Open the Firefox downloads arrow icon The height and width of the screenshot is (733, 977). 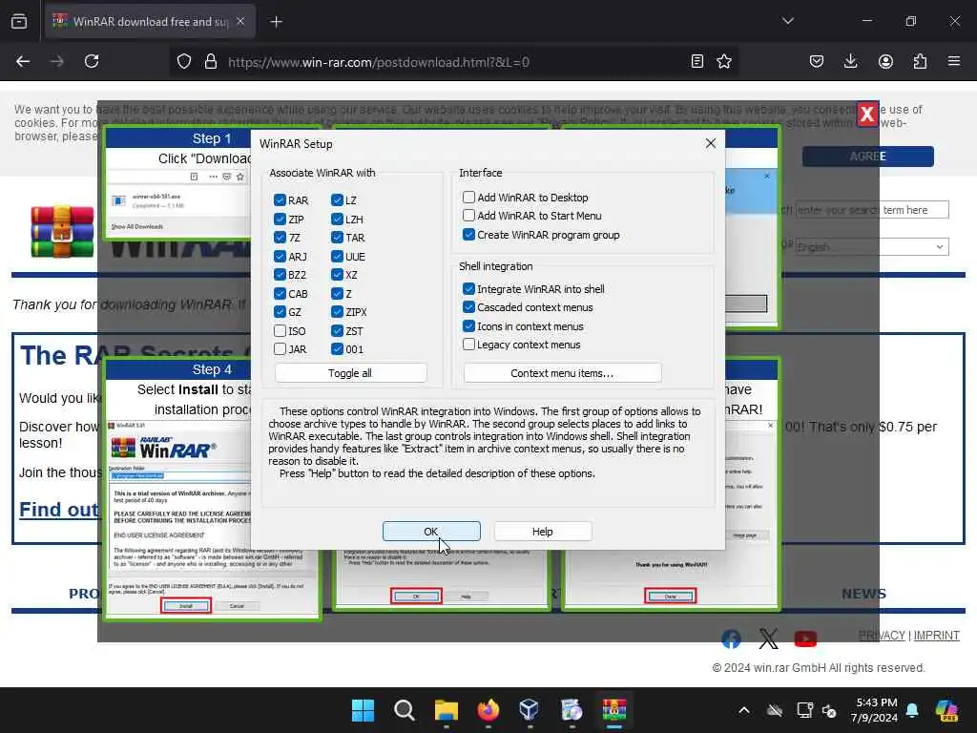tap(850, 61)
